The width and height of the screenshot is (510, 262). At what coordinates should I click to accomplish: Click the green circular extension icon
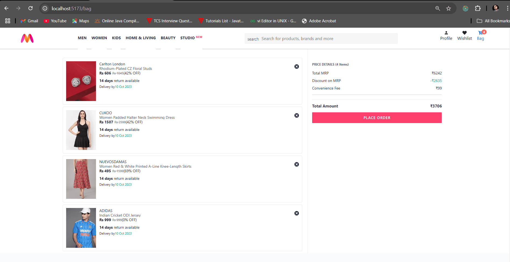pos(465,8)
